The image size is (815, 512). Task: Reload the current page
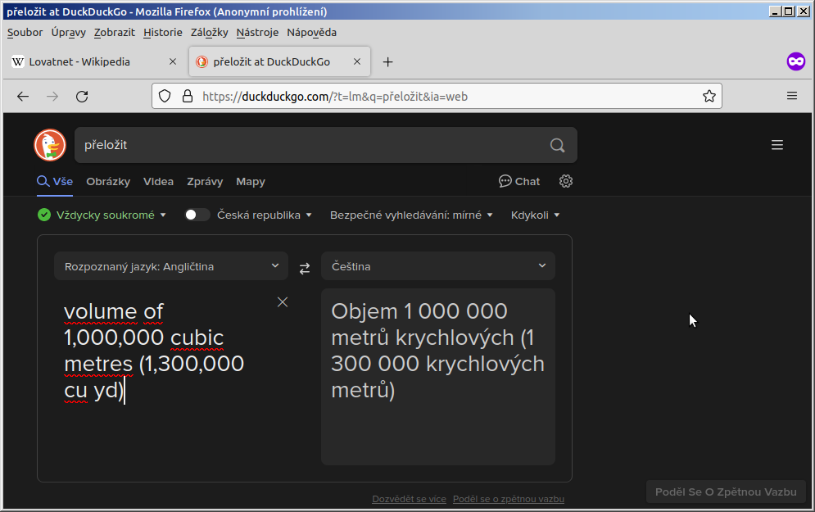[x=82, y=96]
